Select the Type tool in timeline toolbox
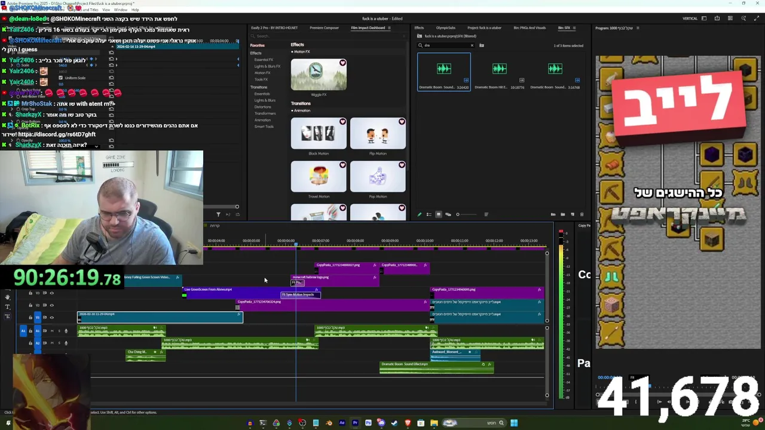 click(x=7, y=307)
